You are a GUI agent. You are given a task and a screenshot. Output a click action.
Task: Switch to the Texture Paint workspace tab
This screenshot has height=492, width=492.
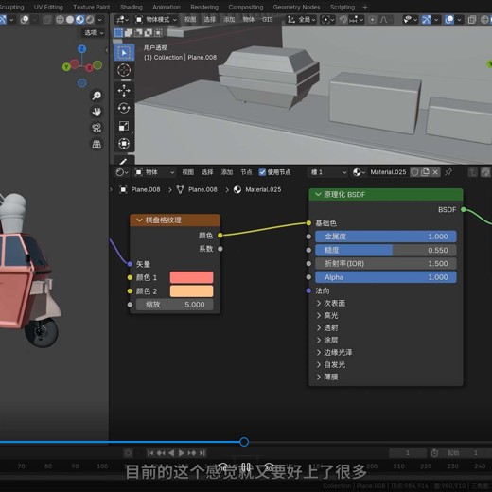point(92,7)
